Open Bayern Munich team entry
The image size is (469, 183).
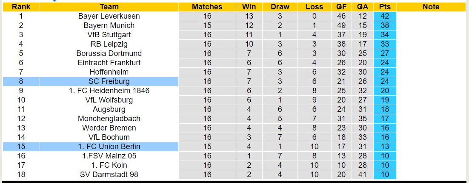109,25
